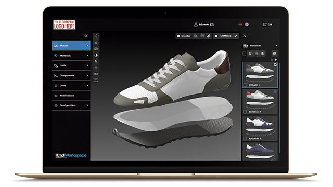
Task: Open the info panel icon
Action: click(x=96, y=36)
